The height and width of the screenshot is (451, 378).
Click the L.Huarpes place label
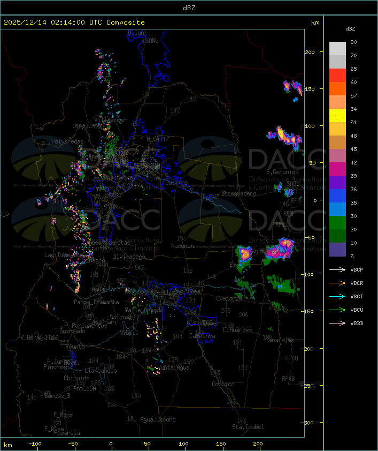[237, 330]
